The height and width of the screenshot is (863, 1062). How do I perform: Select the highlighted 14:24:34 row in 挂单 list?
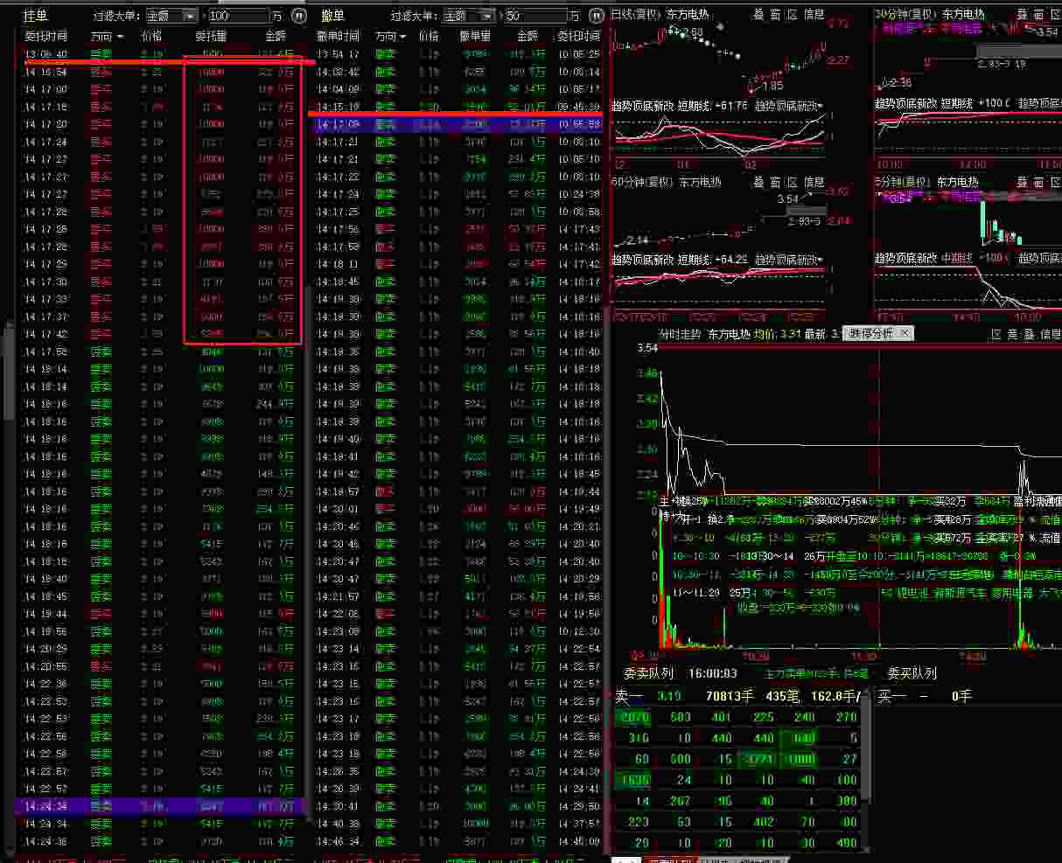tap(157, 806)
